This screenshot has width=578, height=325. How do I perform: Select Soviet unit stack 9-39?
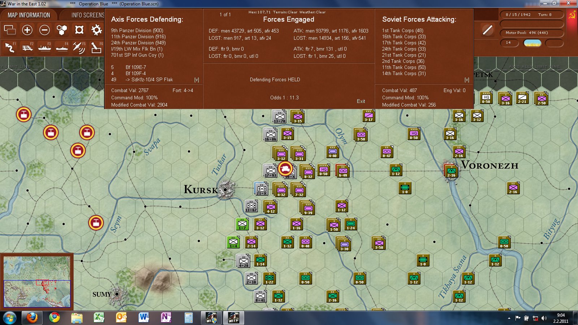click(x=307, y=207)
